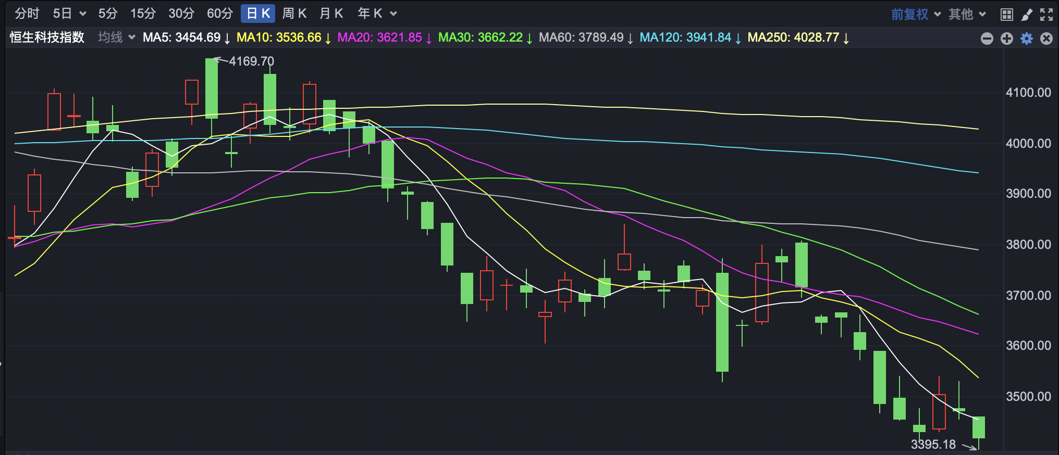Screen dimensions: 1059x455
Task: Select the 月K monthly candlestick tab
Action: pos(331,14)
